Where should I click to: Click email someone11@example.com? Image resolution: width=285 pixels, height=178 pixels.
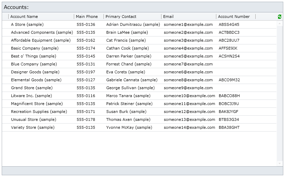pyautogui.click(x=189, y=104)
